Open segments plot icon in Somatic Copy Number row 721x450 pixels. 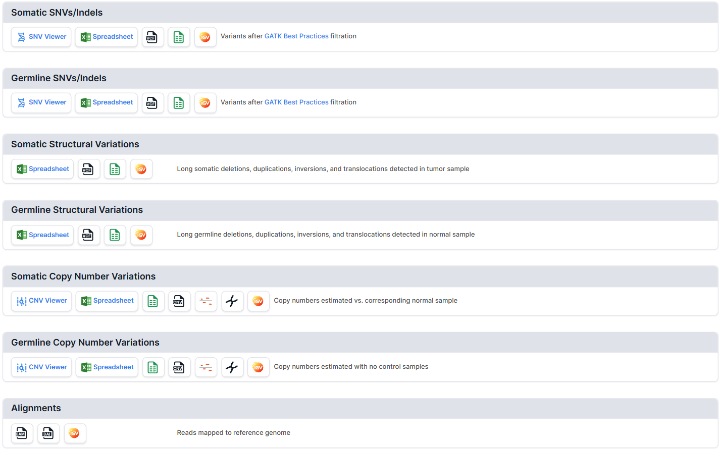(x=205, y=301)
